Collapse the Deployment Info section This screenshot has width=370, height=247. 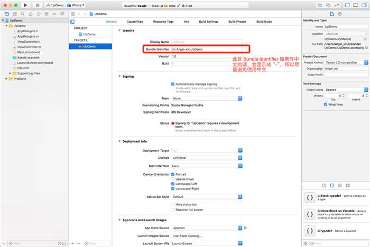119,141
